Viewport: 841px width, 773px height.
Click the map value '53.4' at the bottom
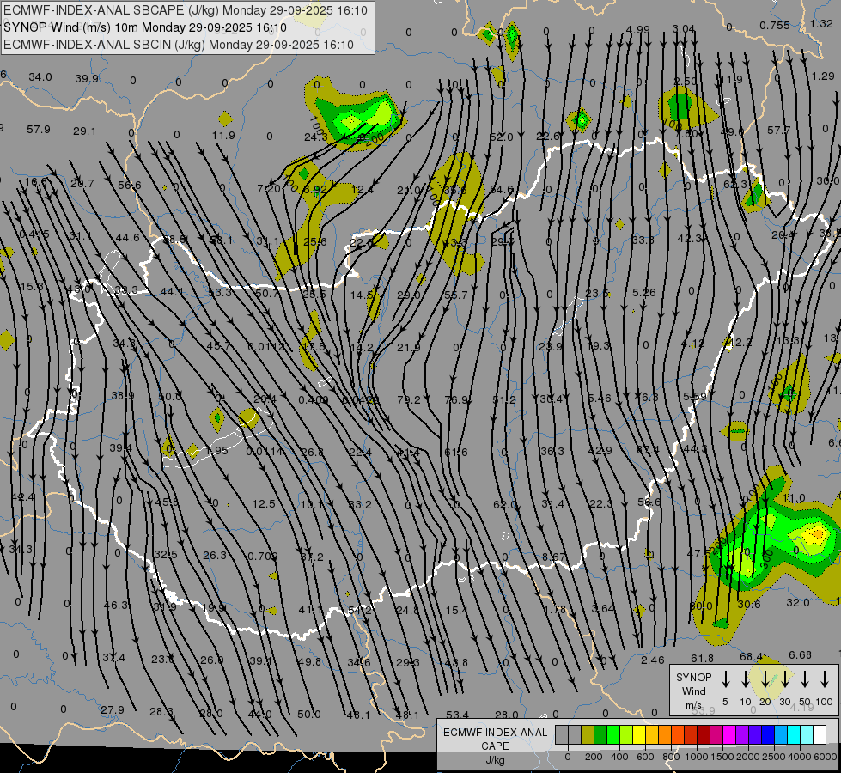(x=457, y=715)
